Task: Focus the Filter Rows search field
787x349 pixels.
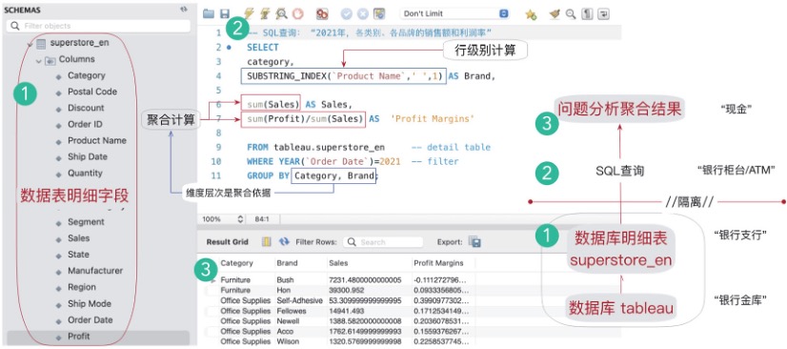Action: (x=383, y=242)
